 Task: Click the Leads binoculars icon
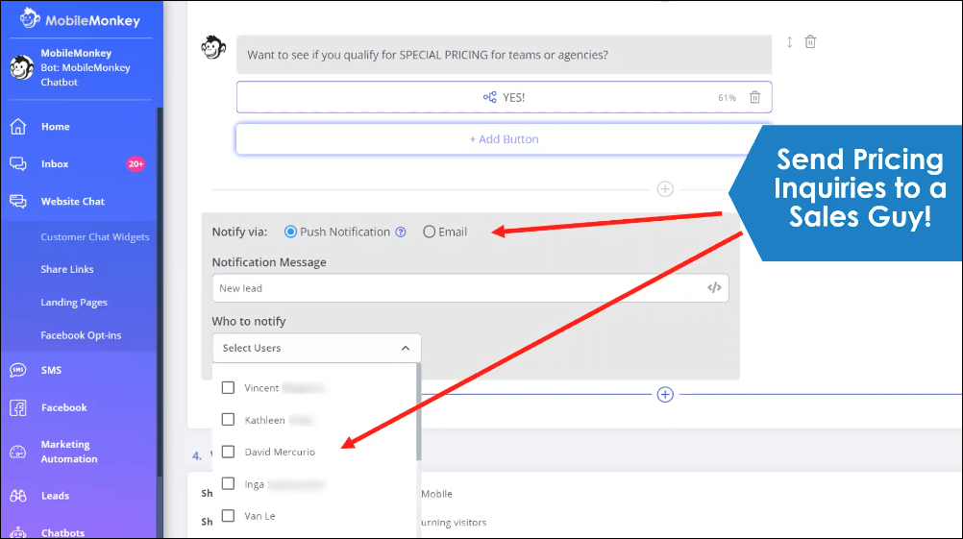point(18,496)
